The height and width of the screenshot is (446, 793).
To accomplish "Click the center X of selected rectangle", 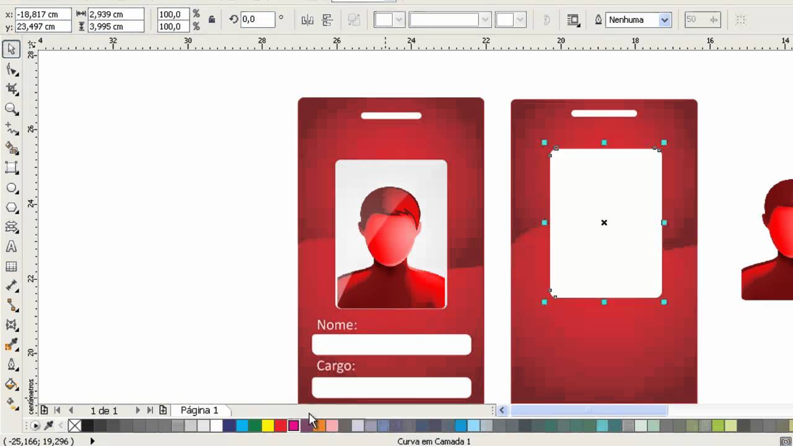I will click(604, 222).
